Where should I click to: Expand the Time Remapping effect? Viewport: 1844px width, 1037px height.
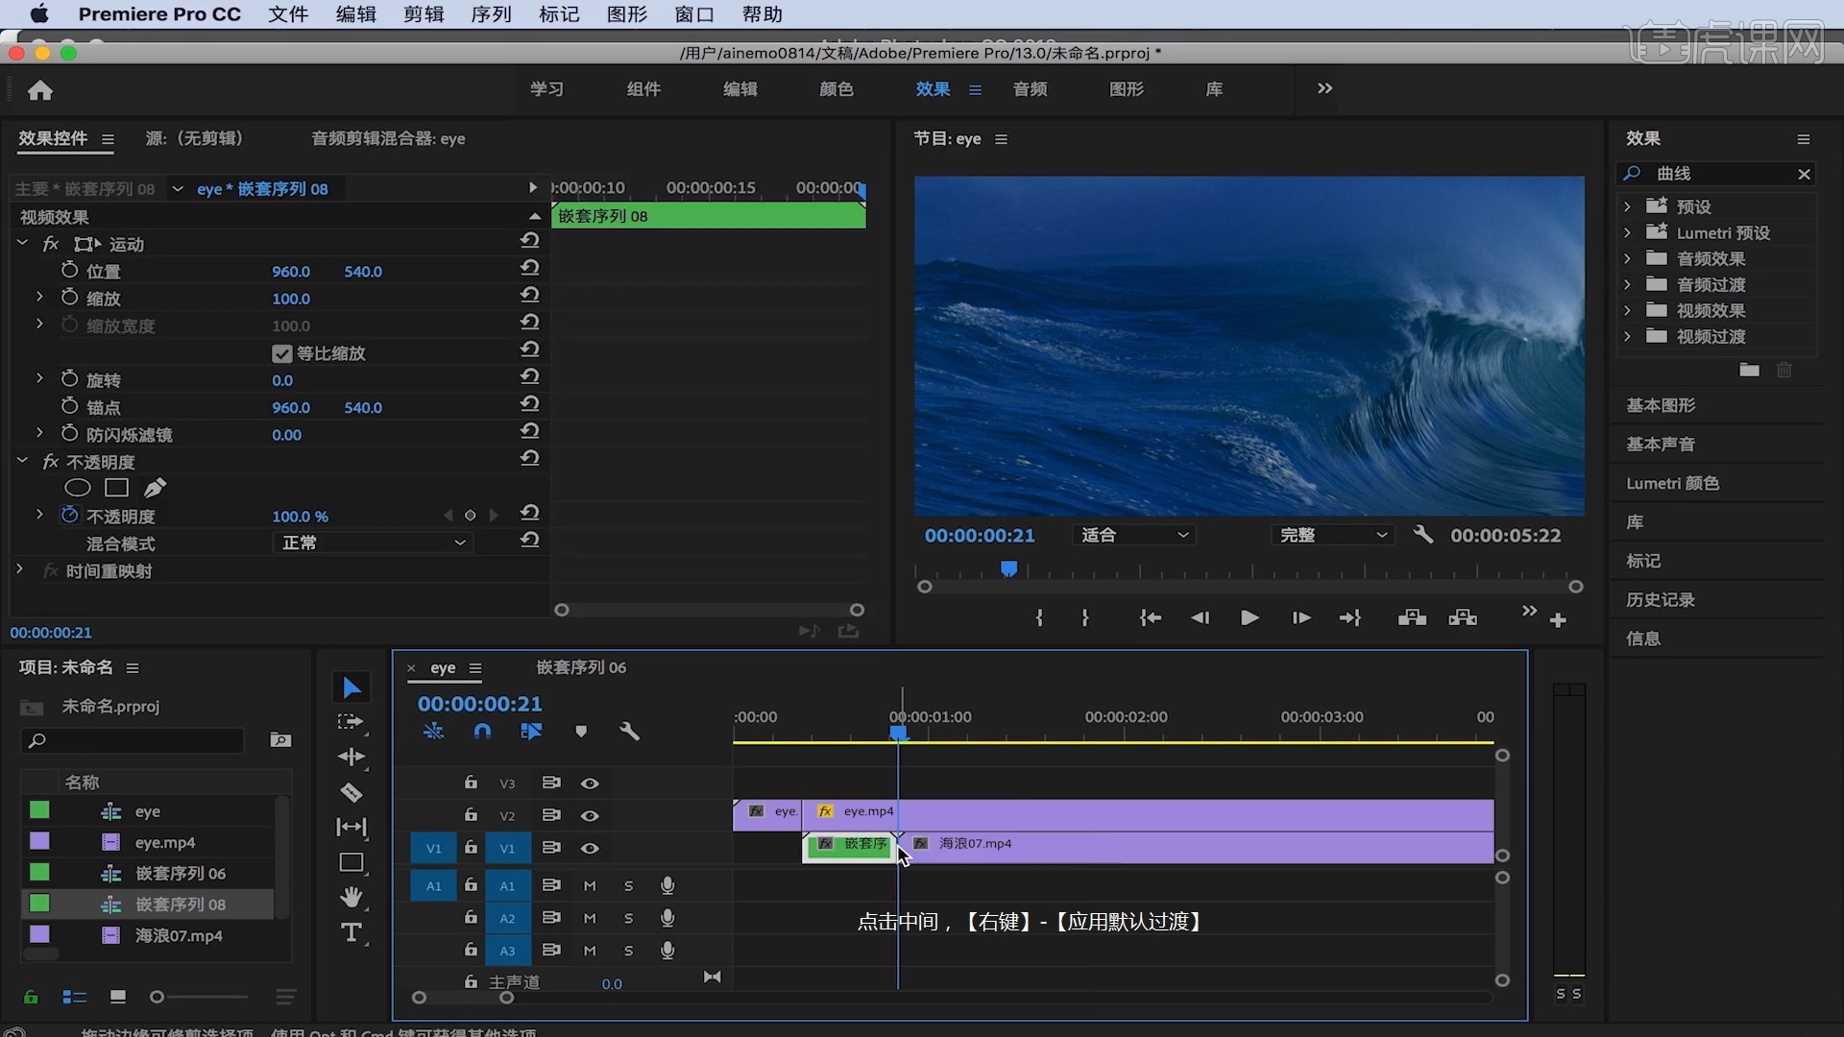[x=19, y=570]
